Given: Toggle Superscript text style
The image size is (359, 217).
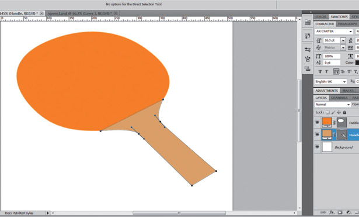Looking at the screenshot, I should (x=350, y=71).
